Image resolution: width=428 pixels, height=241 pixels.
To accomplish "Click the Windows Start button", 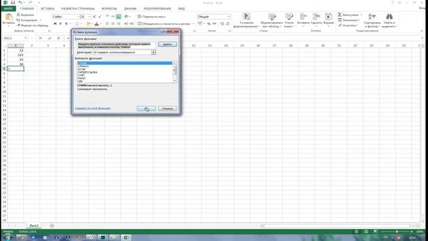I will pyautogui.click(x=7, y=237).
